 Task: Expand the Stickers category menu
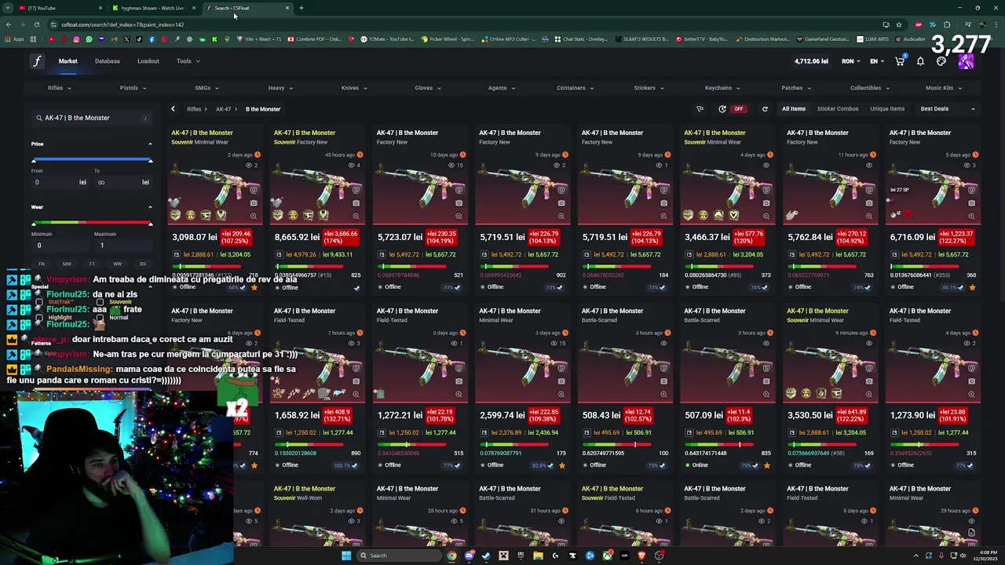[x=649, y=88]
